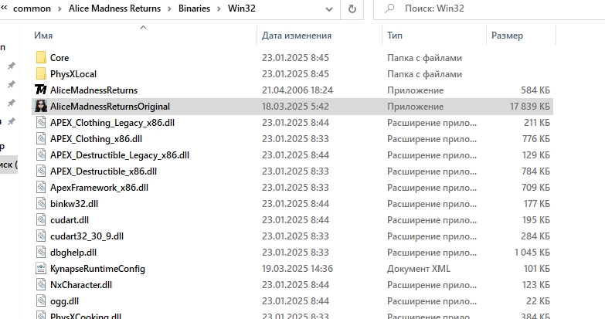Click the PhysXLocal folder icon
Viewport: 605px width, 319px height.
(x=41, y=73)
